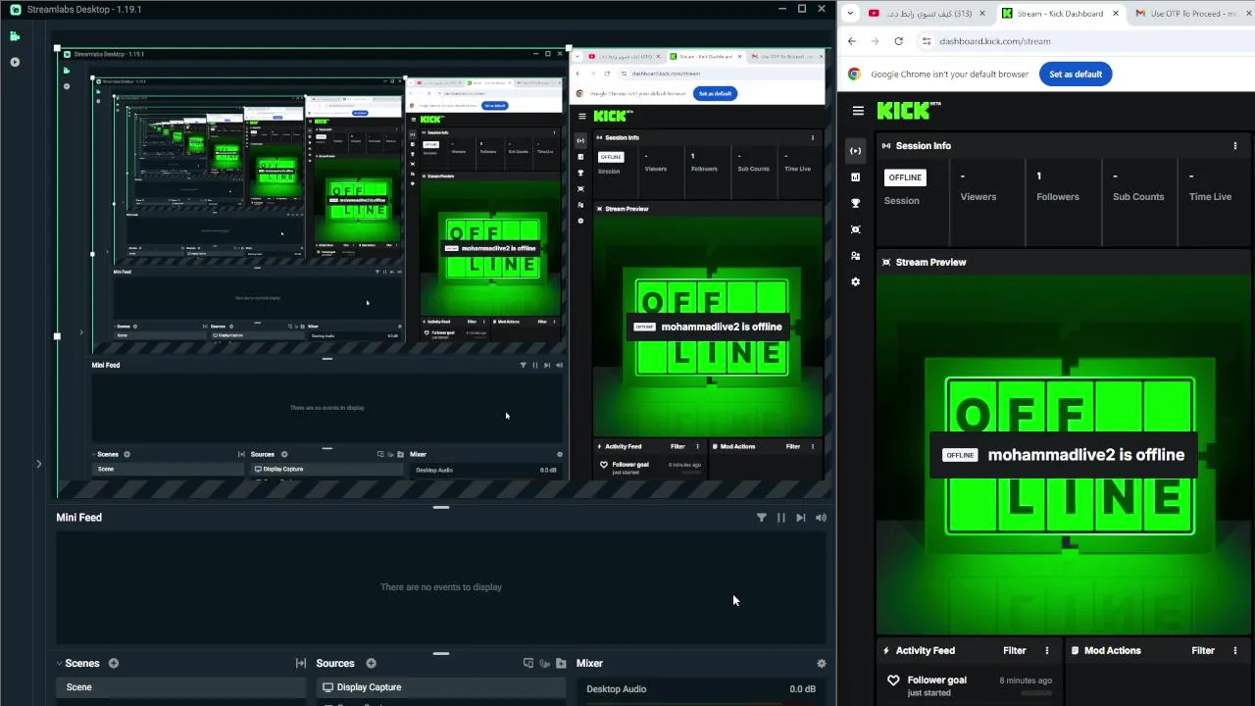The width and height of the screenshot is (1255, 706).
Task: Reload the Kick dashboard page
Action: (898, 41)
